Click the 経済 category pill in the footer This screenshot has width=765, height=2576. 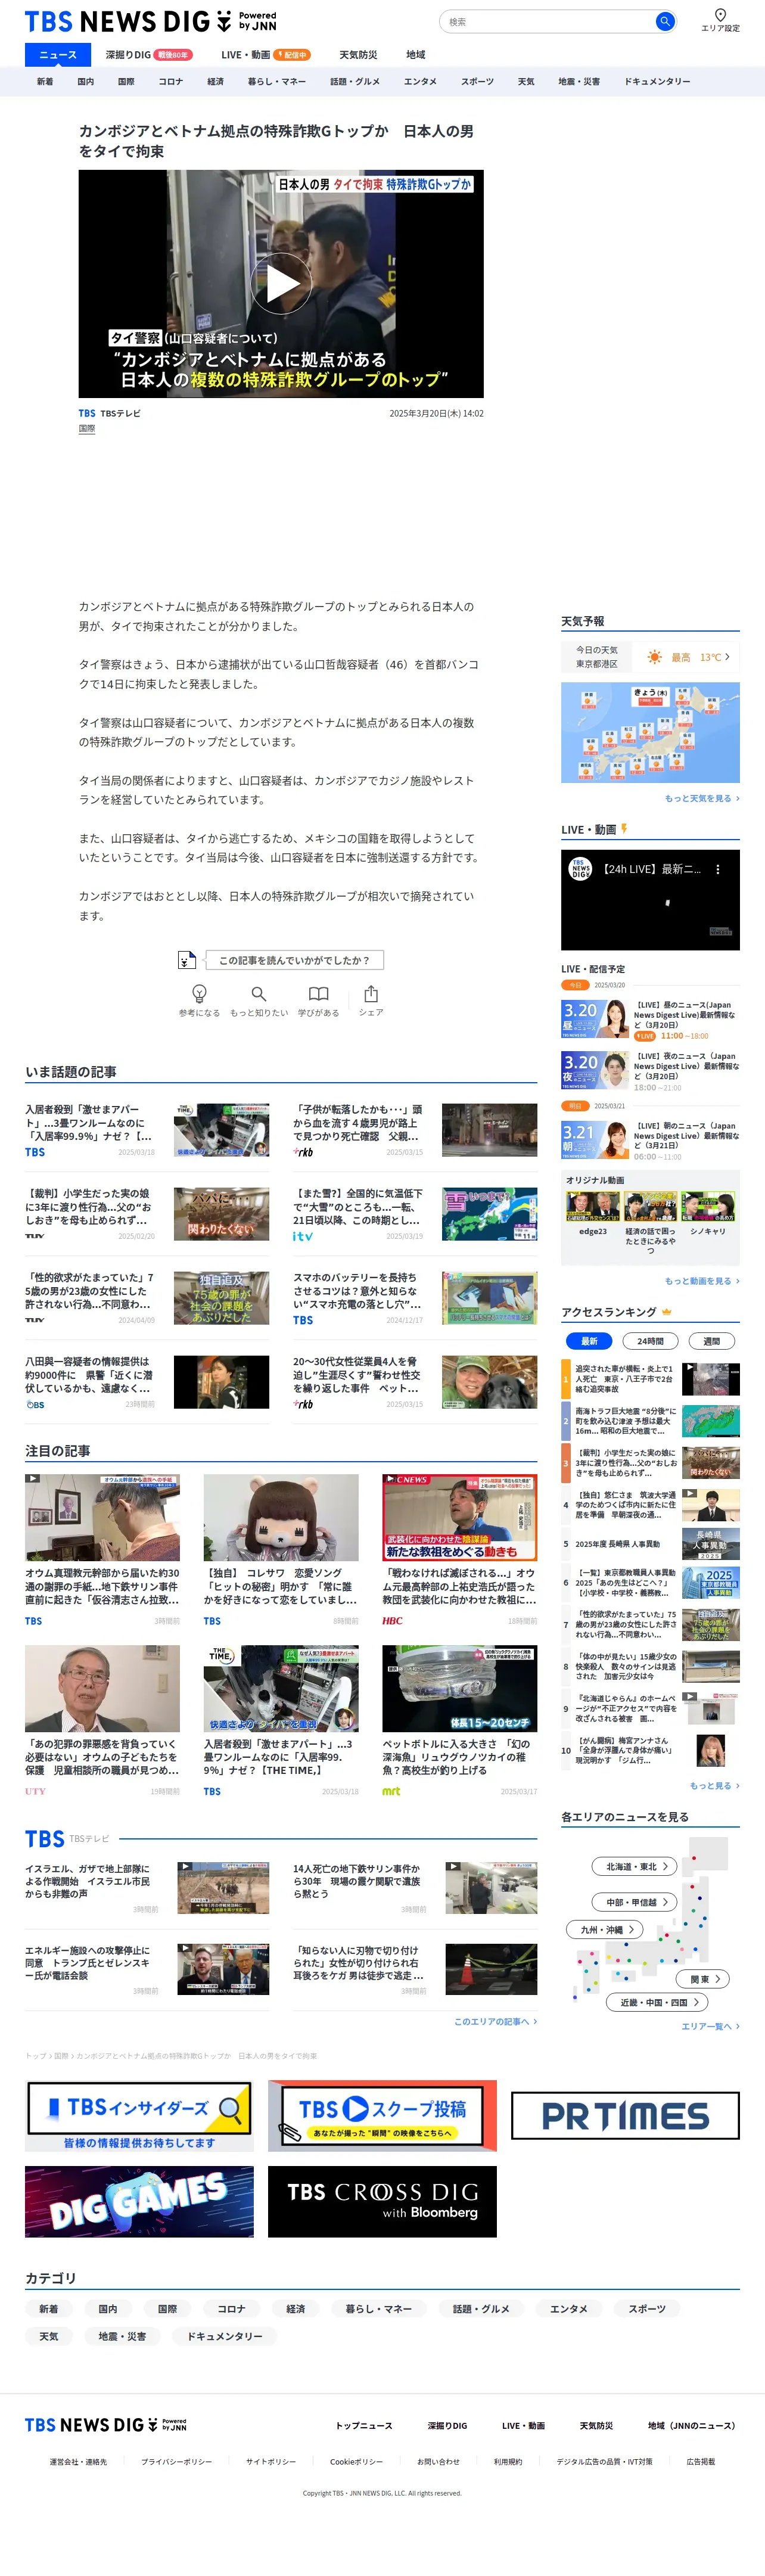point(296,2309)
